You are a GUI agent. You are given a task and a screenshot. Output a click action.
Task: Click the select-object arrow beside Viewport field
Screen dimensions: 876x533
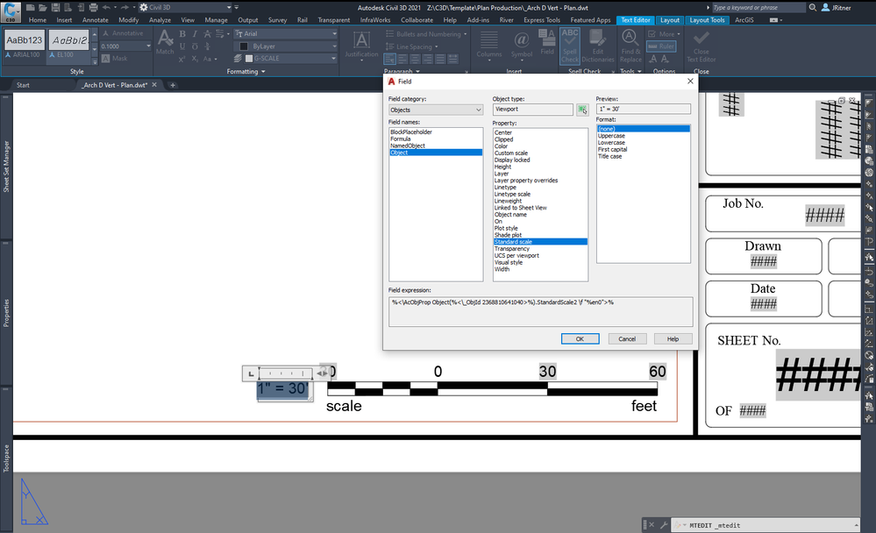(581, 109)
